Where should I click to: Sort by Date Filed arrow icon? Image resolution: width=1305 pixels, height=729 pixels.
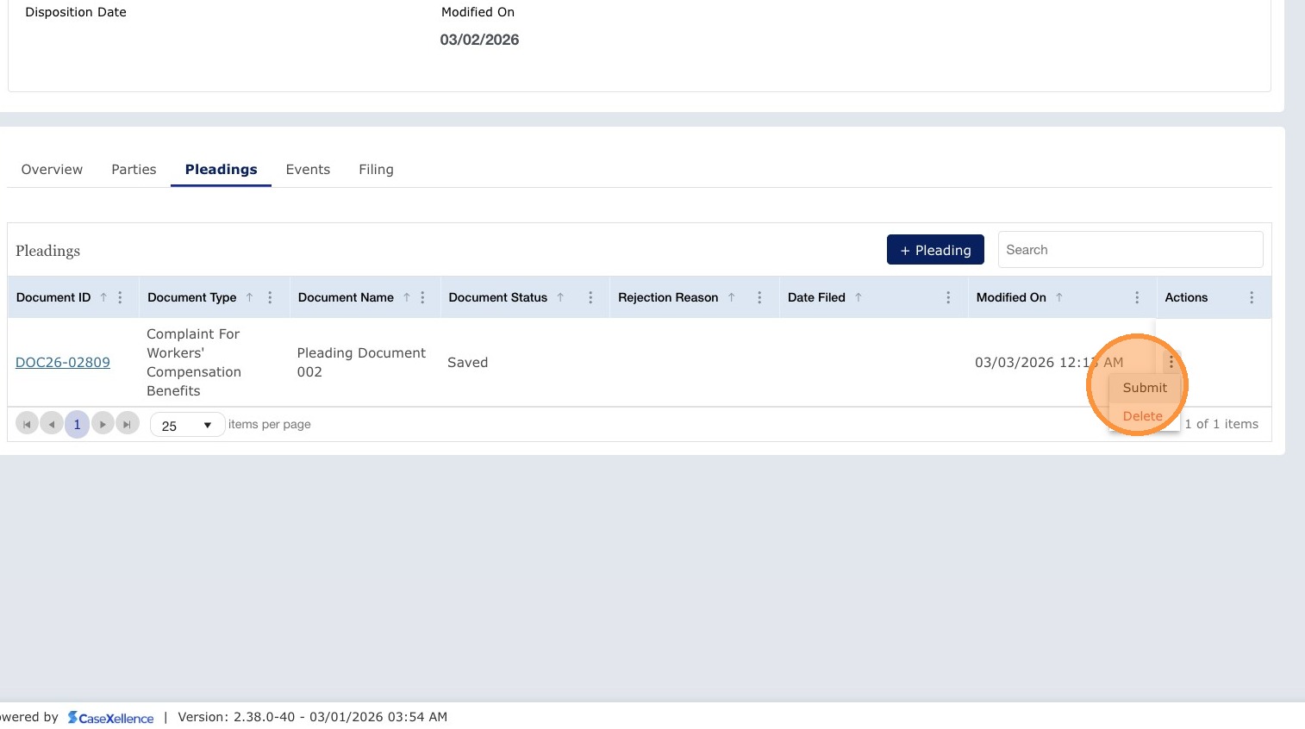859,297
